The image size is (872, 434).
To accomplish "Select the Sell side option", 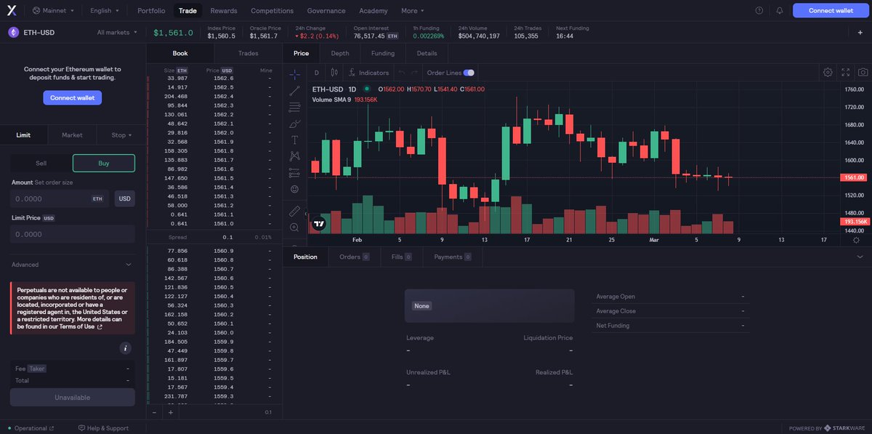I will (41, 163).
